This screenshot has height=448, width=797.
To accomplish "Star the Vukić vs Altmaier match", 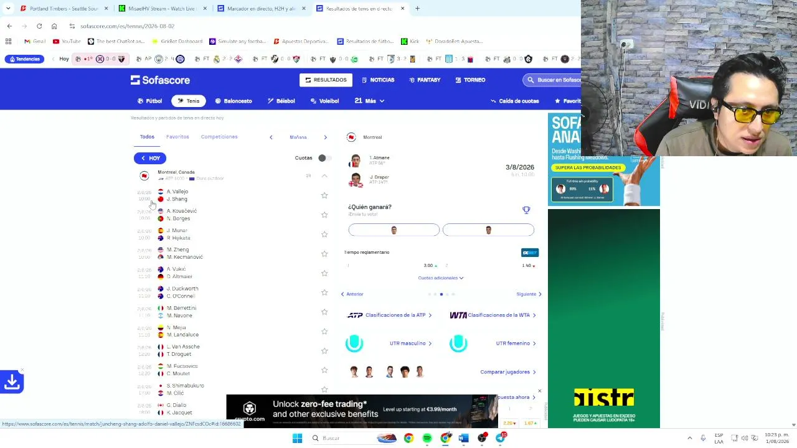I will (x=324, y=273).
